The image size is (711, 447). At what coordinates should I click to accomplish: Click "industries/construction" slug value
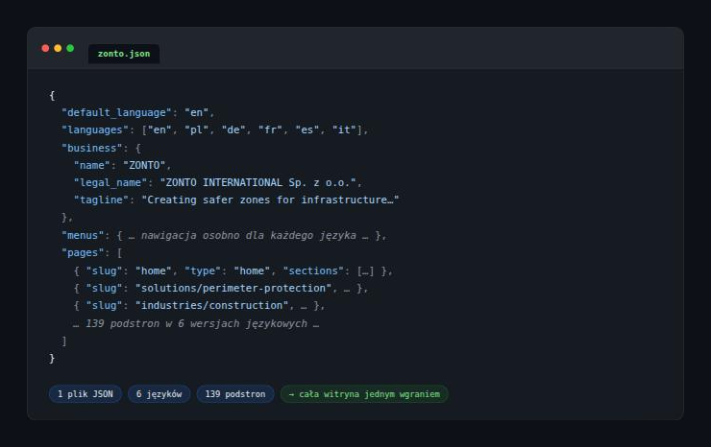click(x=211, y=305)
